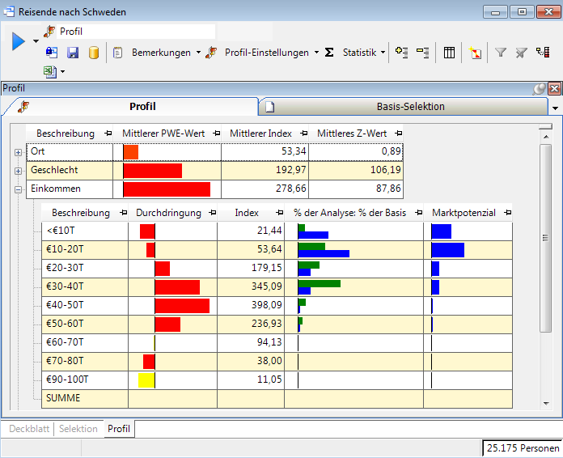The height and width of the screenshot is (458, 563).
Task: Click the blue Run play button
Action: pos(18,41)
